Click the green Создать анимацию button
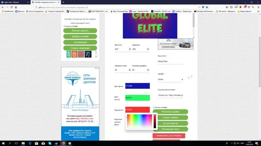This screenshot has width=261, height=146. pyautogui.click(x=80, y=48)
